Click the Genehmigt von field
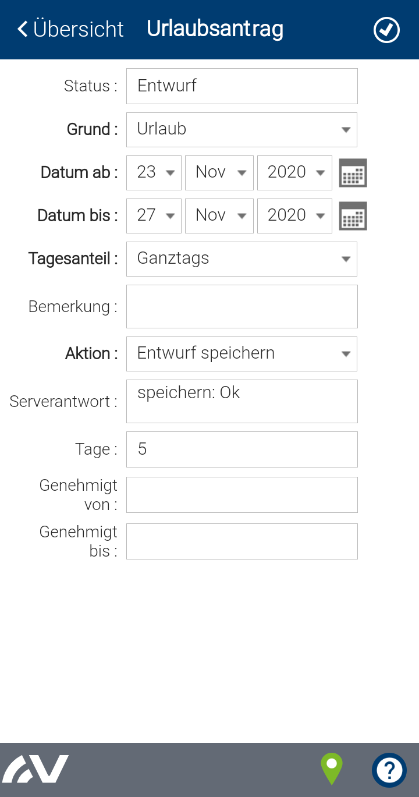 coord(242,495)
